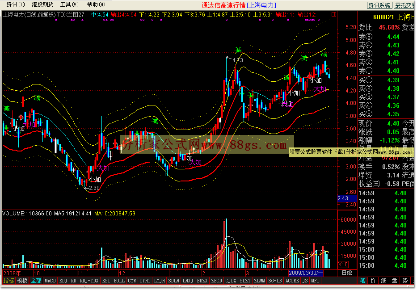417x290 pixels.
Task: Switch to the CYW indicator
Action: point(132,281)
